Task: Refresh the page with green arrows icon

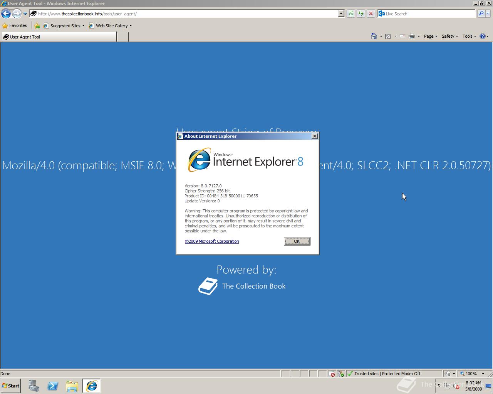Action: tap(361, 13)
